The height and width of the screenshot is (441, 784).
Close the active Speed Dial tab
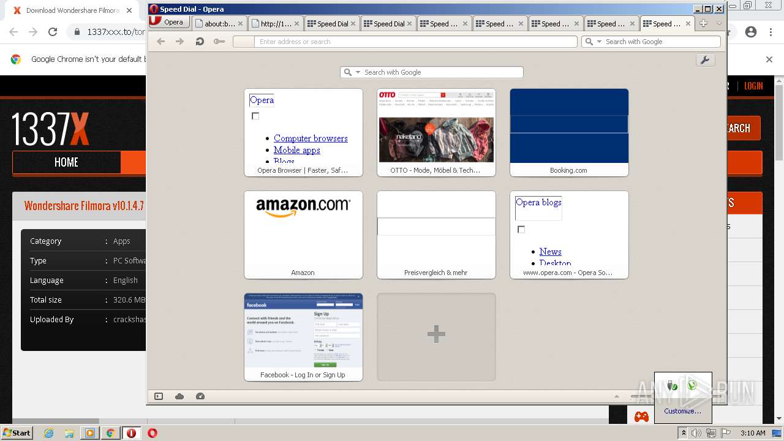[688, 24]
